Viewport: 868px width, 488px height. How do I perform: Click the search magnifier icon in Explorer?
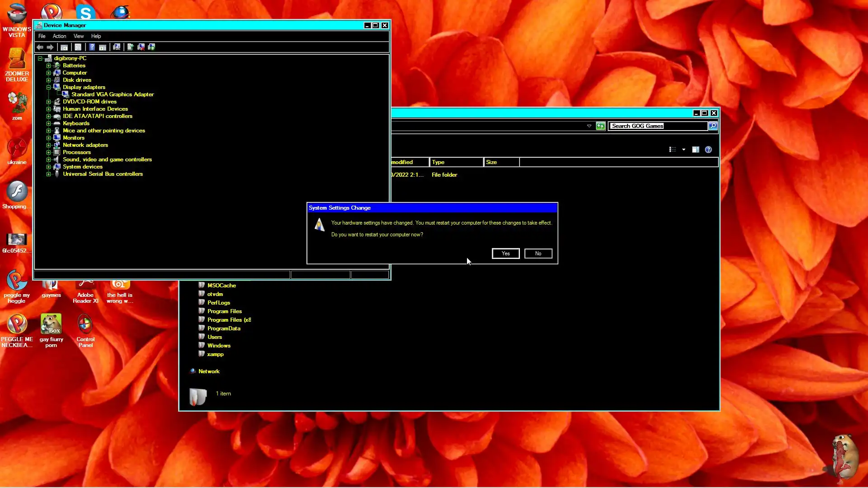tap(713, 126)
